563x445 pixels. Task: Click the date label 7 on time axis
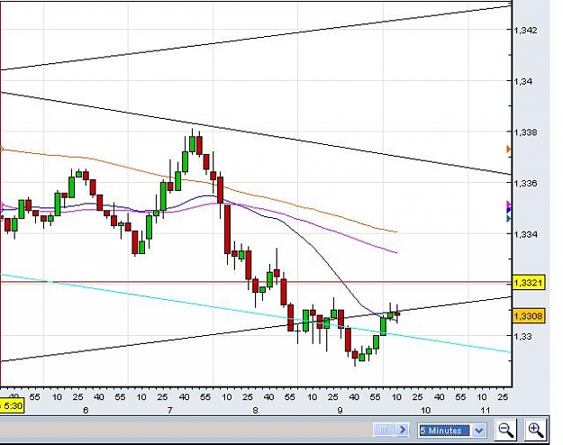[x=170, y=410]
